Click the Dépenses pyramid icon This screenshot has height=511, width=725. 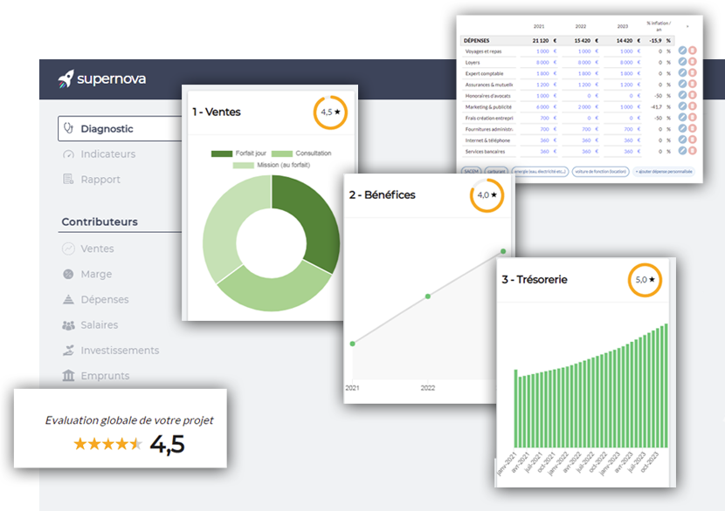click(69, 299)
